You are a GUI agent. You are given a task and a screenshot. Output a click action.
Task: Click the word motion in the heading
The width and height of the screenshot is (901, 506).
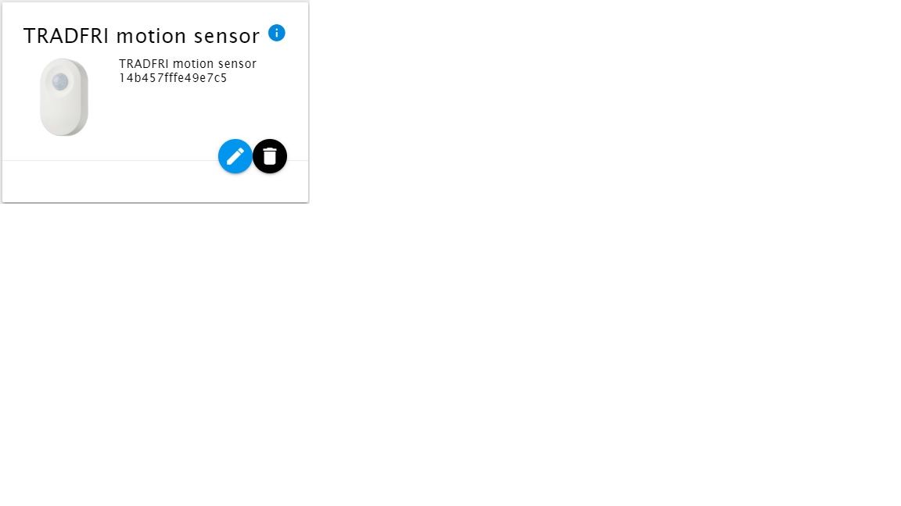click(x=151, y=36)
